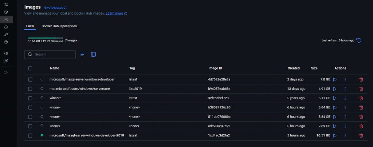Click unused status circle for wincore
Viewport: 373px width, 147px height.
pyautogui.click(x=42, y=98)
